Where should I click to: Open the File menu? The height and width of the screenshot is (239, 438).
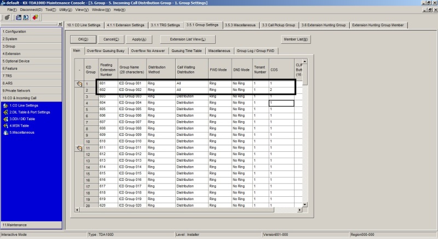coord(12,10)
